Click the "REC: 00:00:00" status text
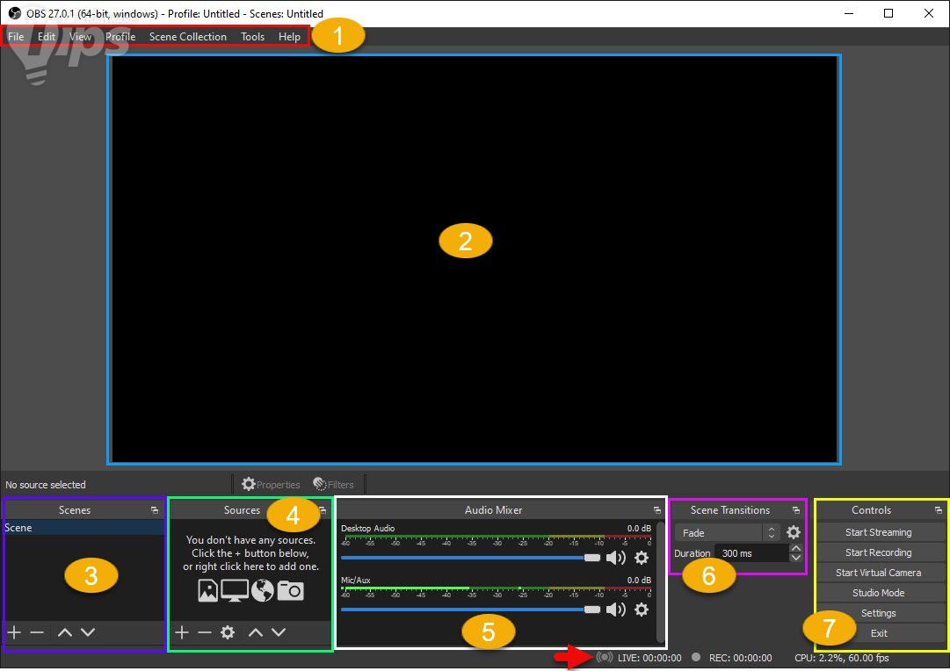Image resolution: width=950 pixels, height=671 pixels. 740,658
